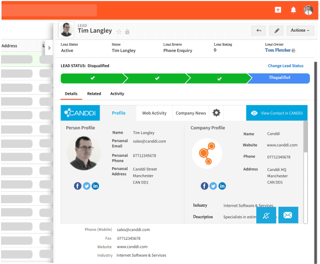Click the Website value www.canddi.com in details
320x264 pixels.
[132, 247]
